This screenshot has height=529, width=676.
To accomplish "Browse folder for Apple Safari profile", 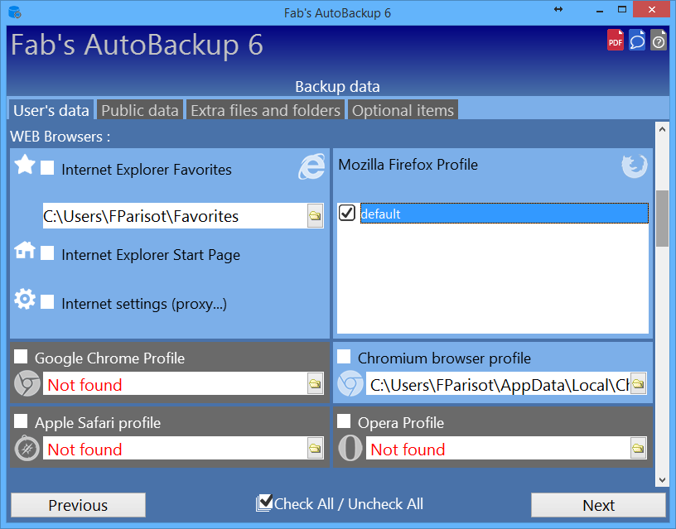I will point(315,449).
